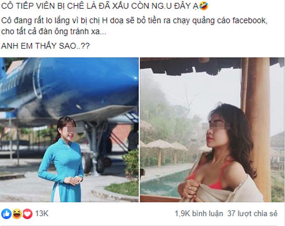Open the 1,9K bình luận comments
The height and width of the screenshot is (226, 285).
click(199, 214)
